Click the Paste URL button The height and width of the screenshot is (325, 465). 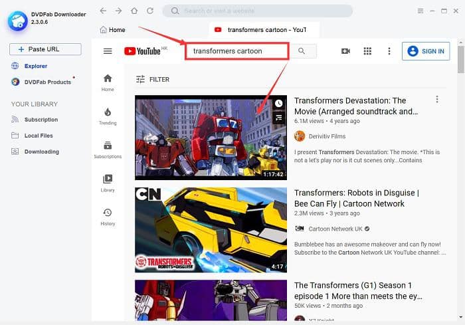(45, 49)
